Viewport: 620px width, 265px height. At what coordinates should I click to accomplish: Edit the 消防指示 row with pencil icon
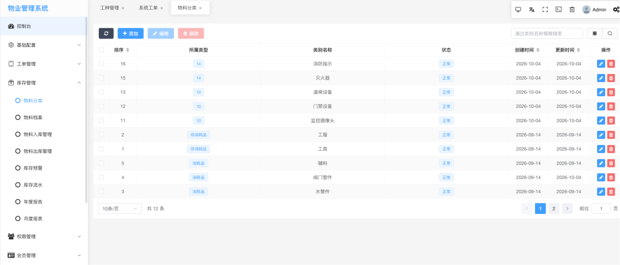click(x=601, y=64)
